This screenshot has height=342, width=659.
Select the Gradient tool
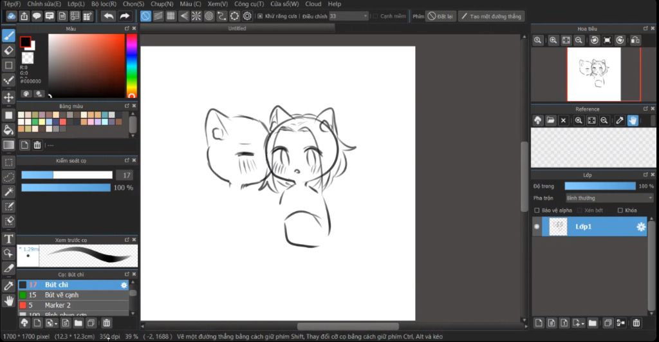(x=9, y=145)
